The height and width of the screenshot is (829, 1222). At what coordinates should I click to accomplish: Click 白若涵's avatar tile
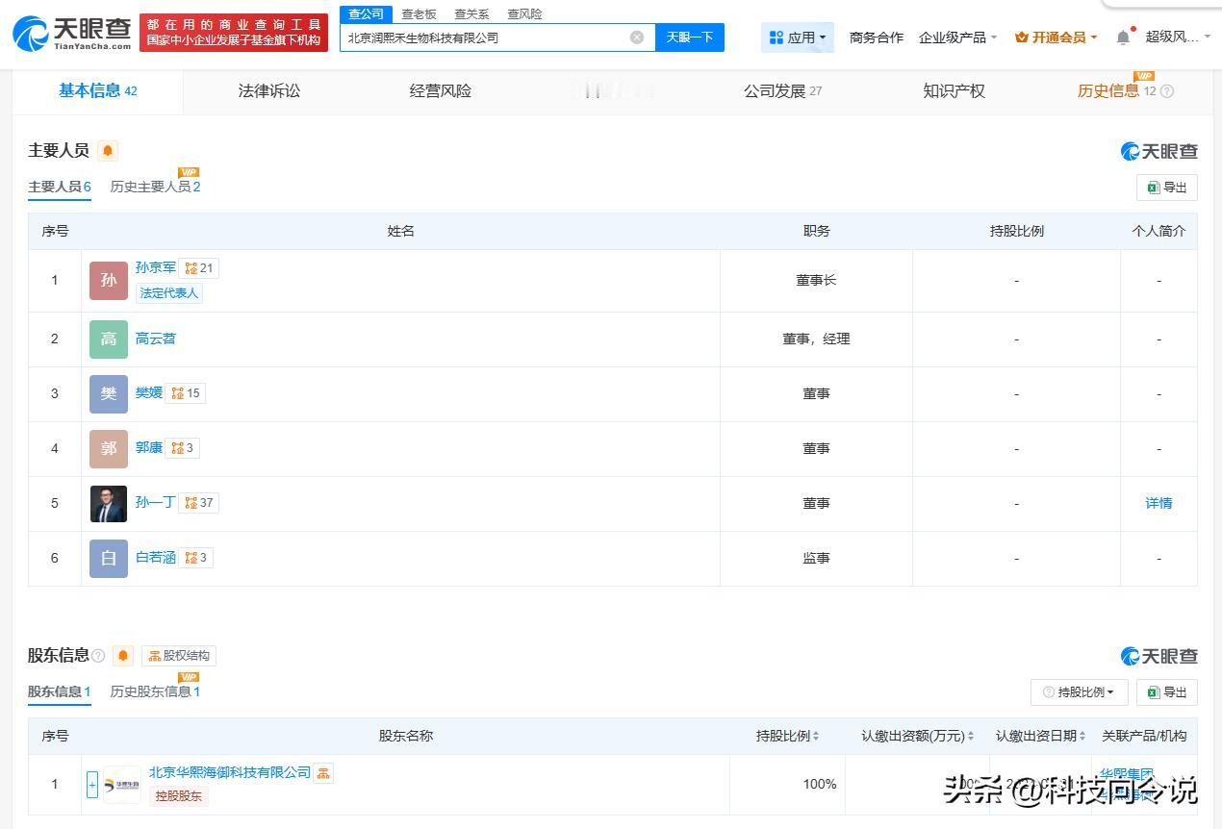click(109, 559)
